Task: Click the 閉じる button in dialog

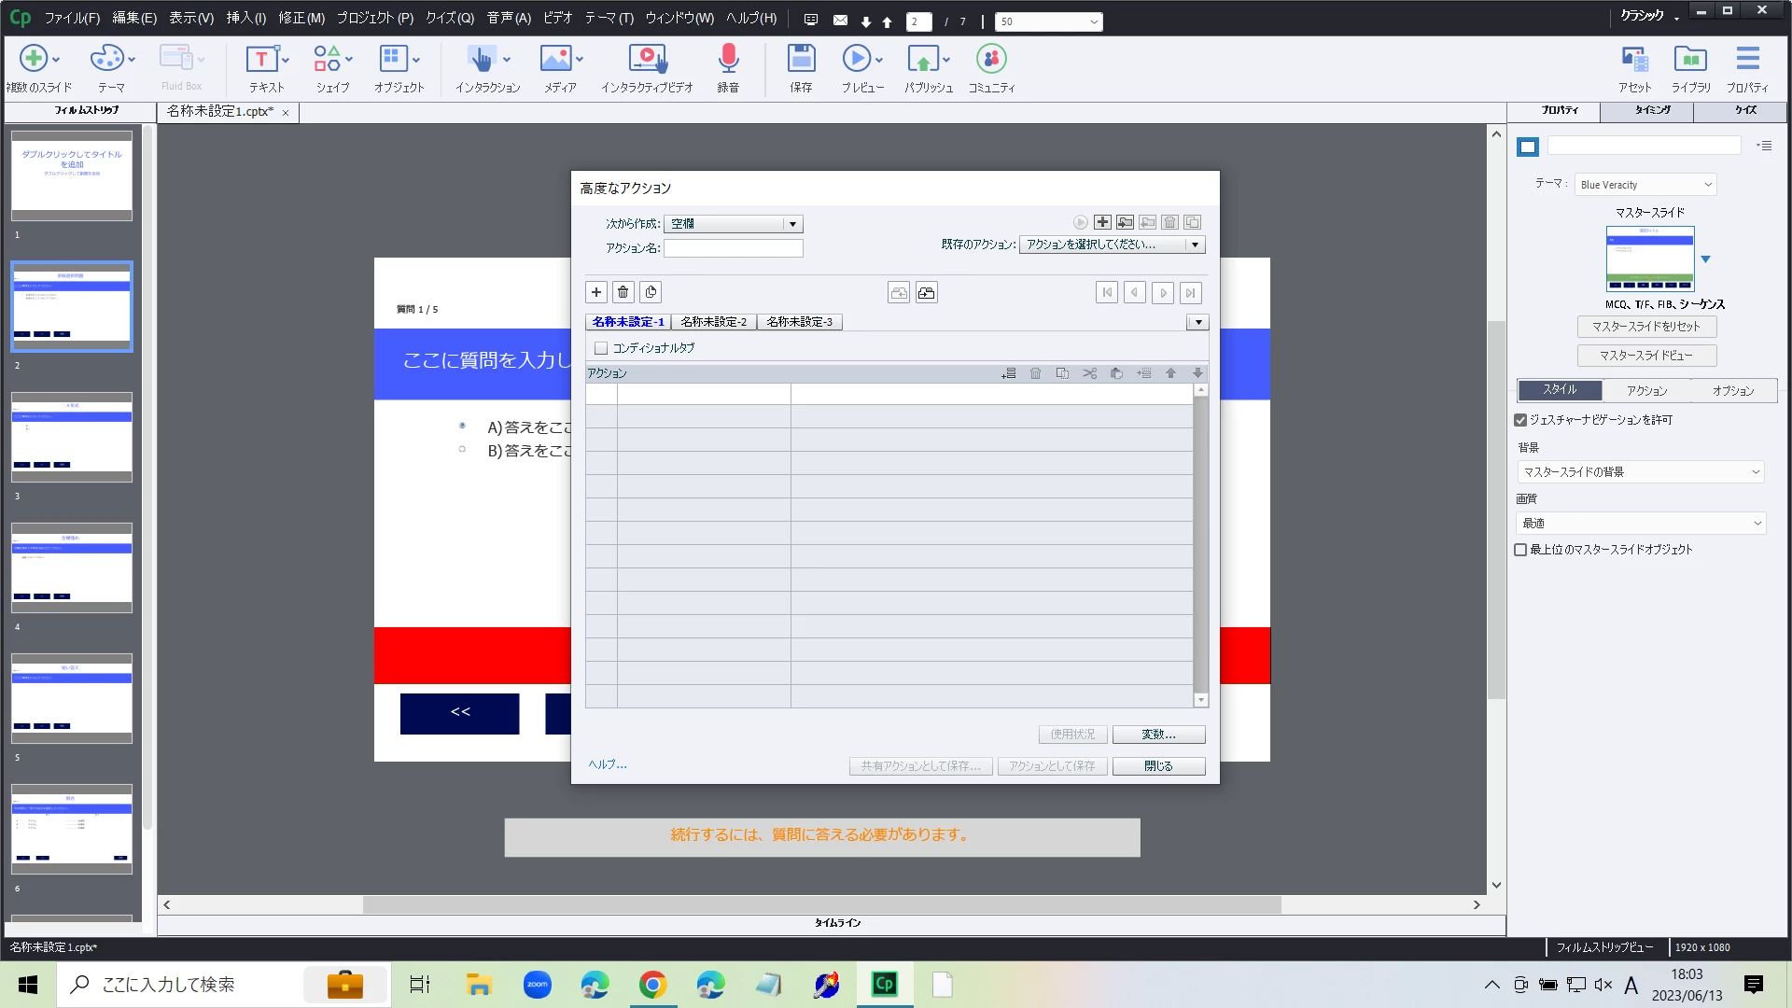Action: (x=1158, y=766)
